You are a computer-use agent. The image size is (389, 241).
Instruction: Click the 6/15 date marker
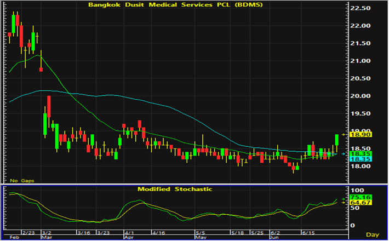point(308,233)
